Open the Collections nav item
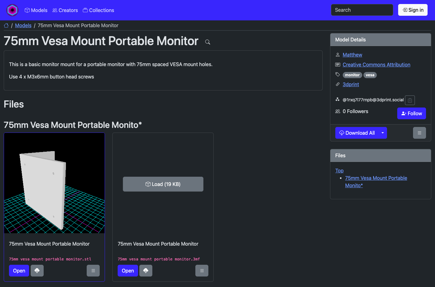435x287 pixels. [98, 10]
